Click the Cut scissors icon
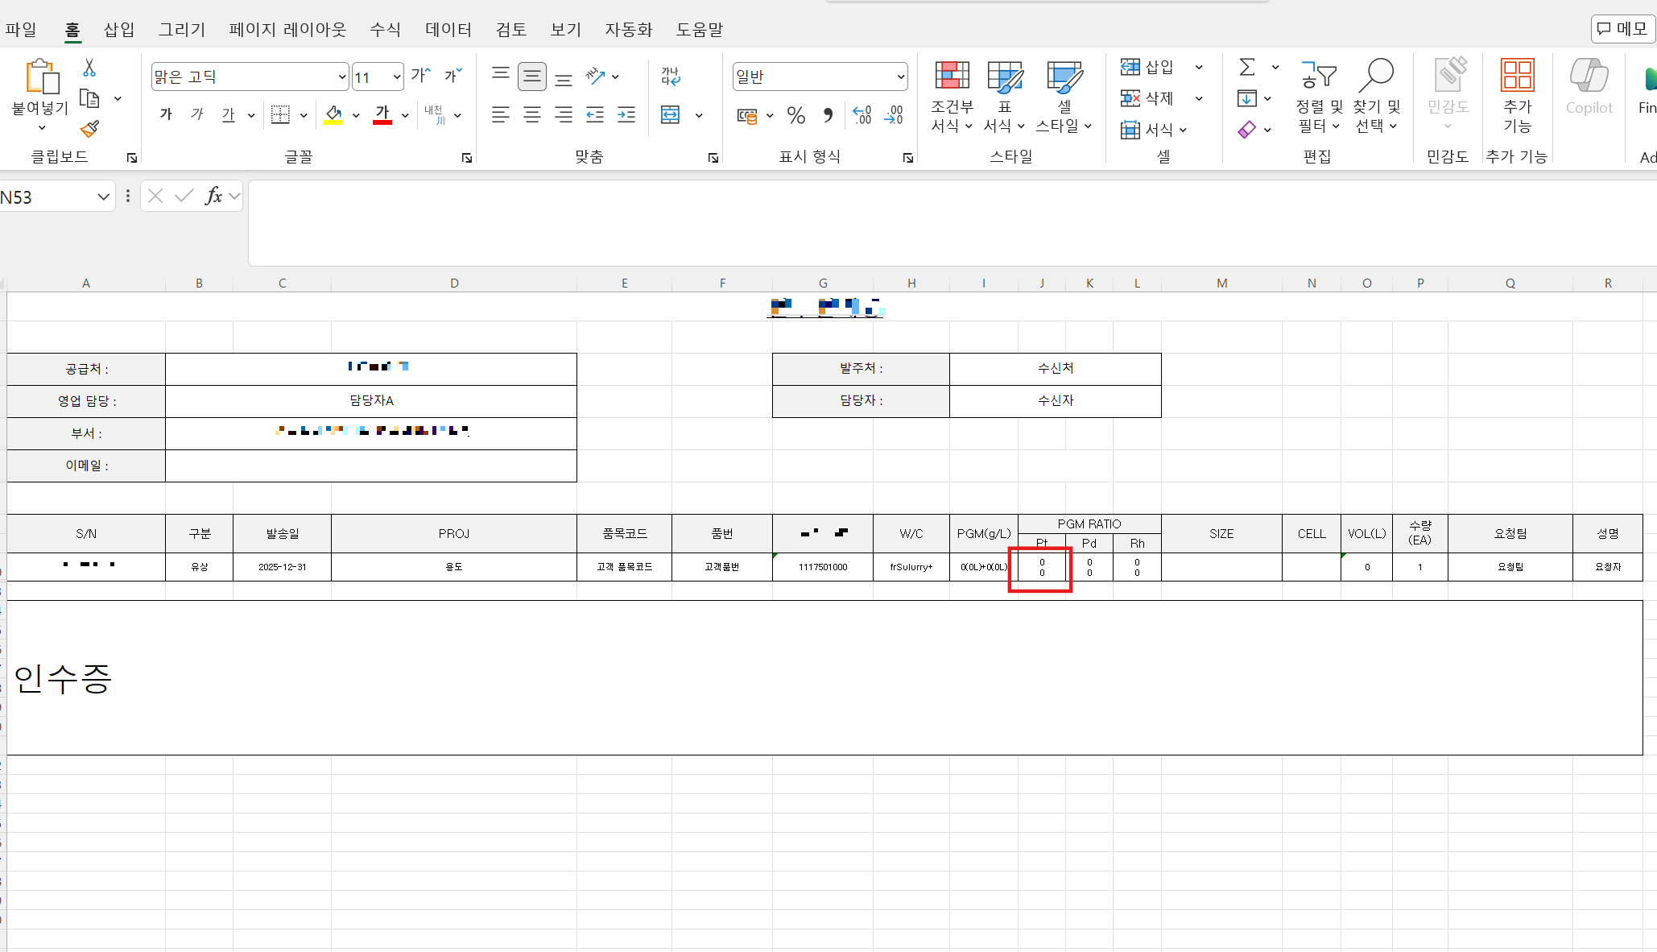Viewport: 1657px width, 952px height. 89,68
